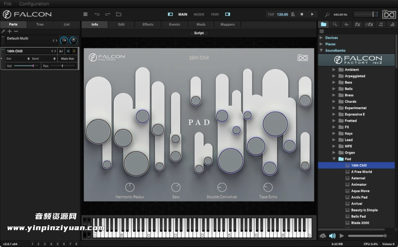This screenshot has height=247, width=398.
Task: Open the bar chart browser tab
Action: pos(392,24)
